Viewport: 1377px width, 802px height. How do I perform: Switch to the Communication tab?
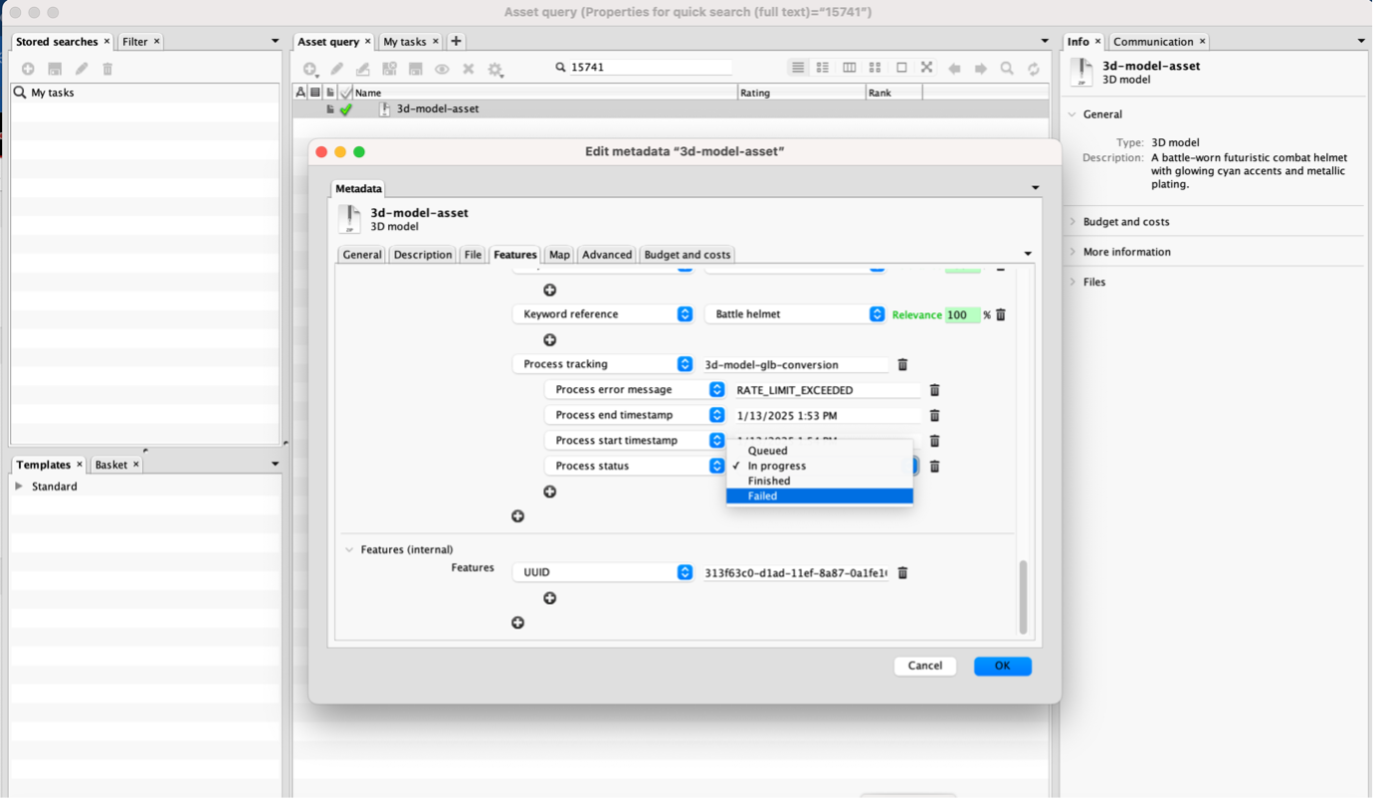(1152, 42)
